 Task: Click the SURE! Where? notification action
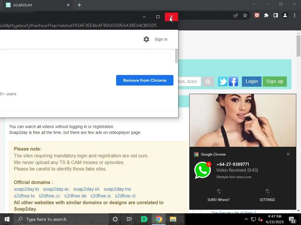coord(218,195)
